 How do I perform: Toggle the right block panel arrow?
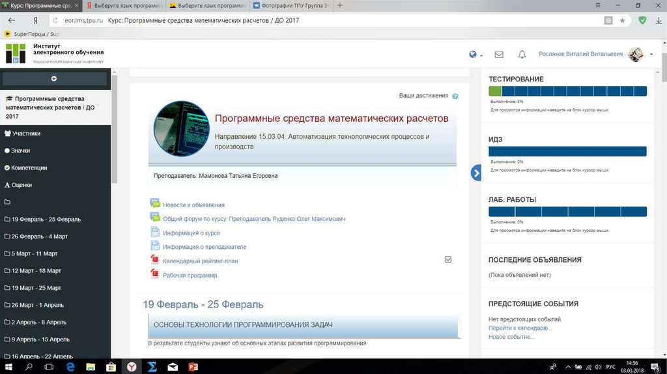click(x=475, y=173)
